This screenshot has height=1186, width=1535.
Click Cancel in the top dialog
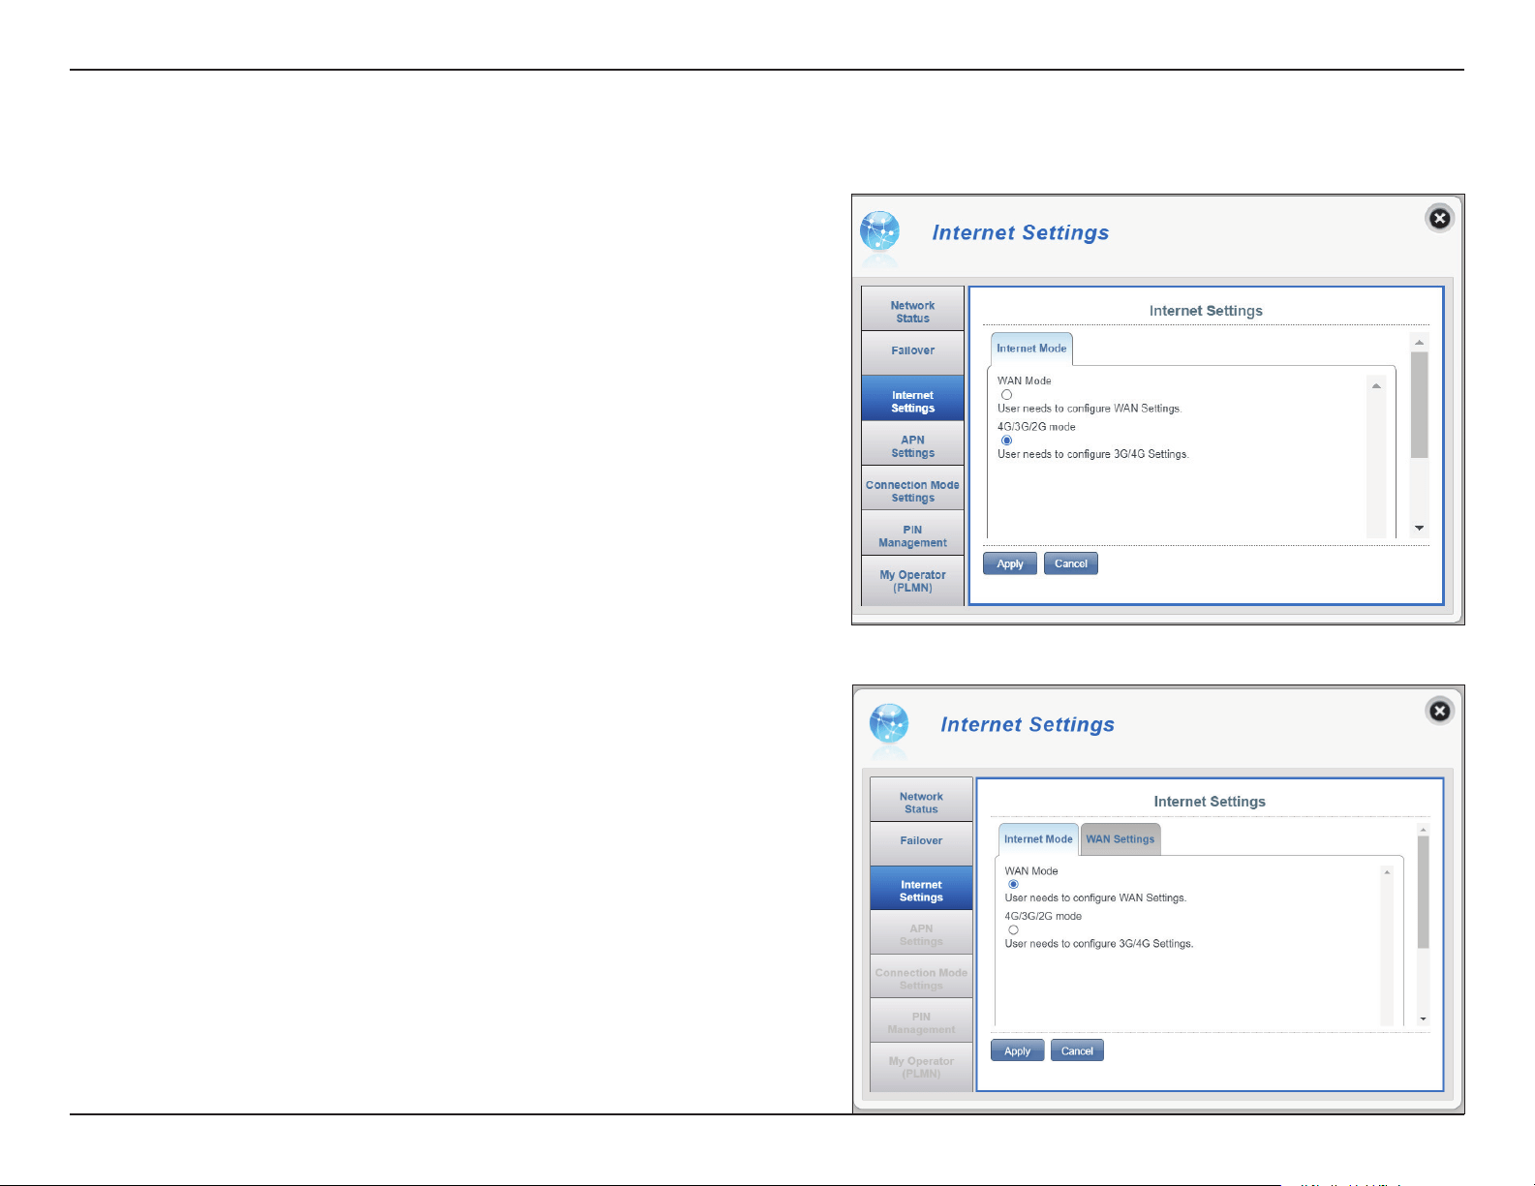[x=1071, y=563]
